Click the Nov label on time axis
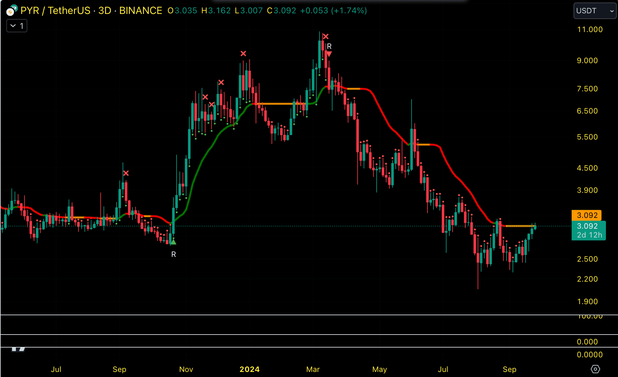Viewport: 618px width, 377px height. pyautogui.click(x=186, y=369)
